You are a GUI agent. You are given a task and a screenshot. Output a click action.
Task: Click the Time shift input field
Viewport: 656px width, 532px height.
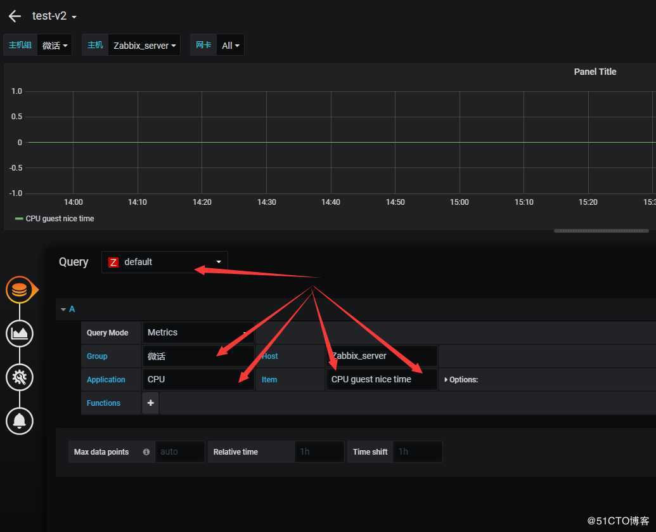point(417,451)
